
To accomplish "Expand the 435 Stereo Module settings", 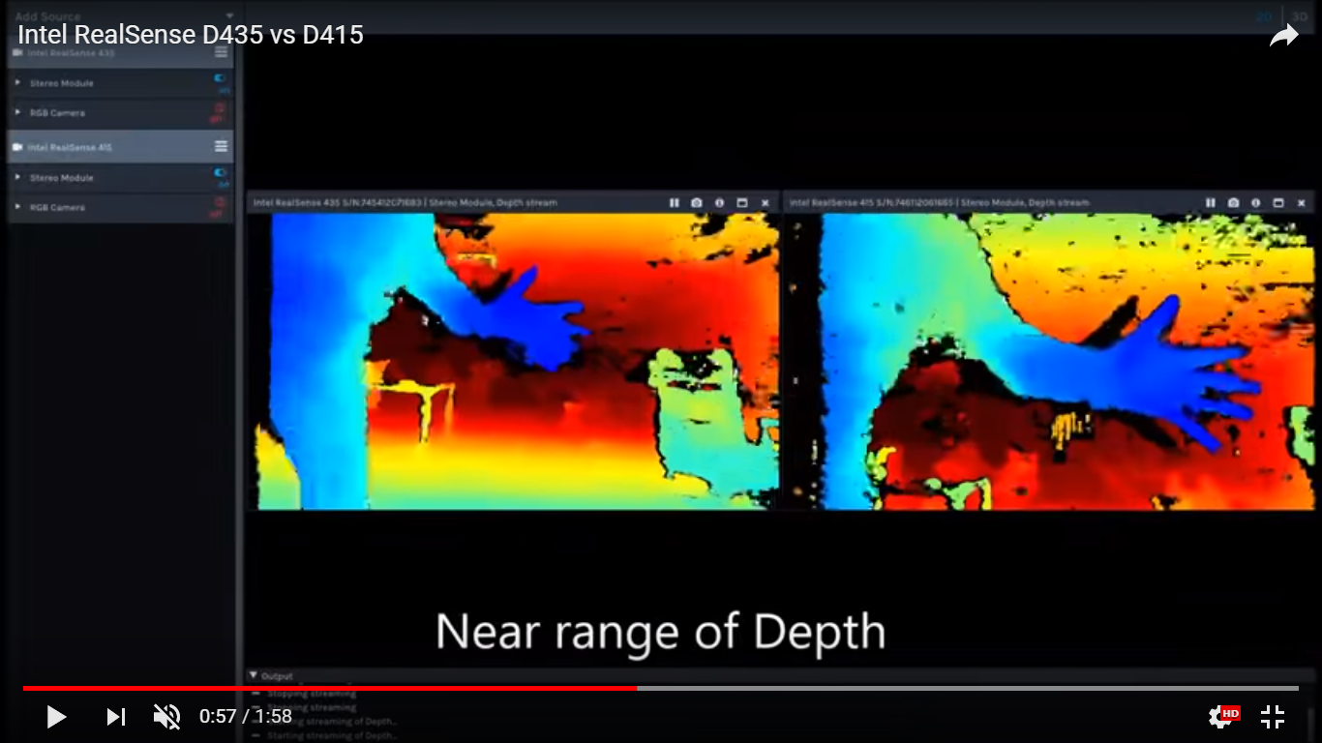I will point(16,83).
